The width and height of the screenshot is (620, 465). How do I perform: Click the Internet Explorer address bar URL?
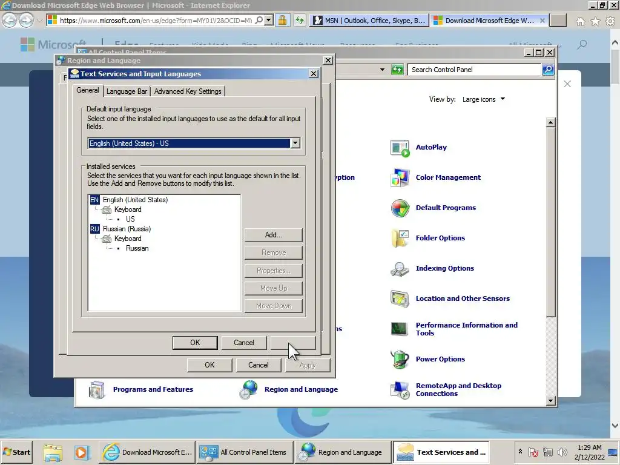156,20
